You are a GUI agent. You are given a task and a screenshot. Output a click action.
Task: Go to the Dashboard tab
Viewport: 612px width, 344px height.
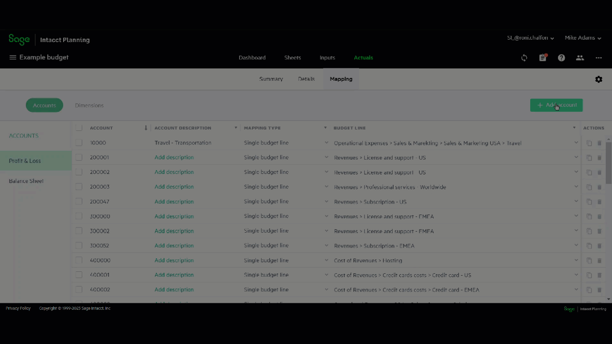[x=252, y=58]
